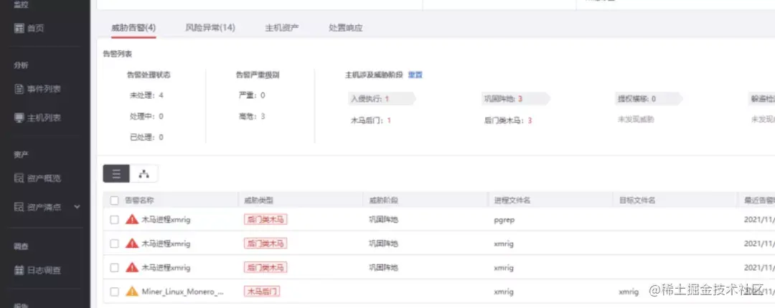Open 木马进程xmrig alert in pgrep row
This screenshot has width=775, height=308.
click(x=166, y=220)
